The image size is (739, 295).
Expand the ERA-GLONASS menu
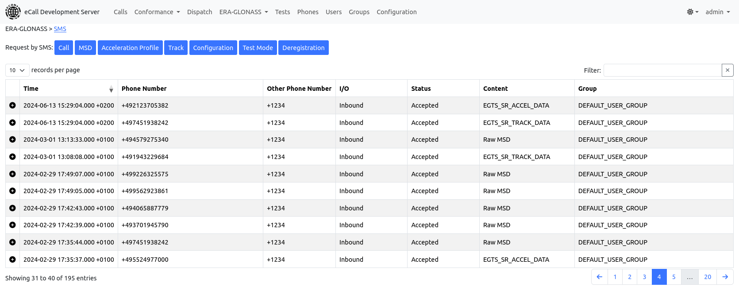click(x=243, y=12)
